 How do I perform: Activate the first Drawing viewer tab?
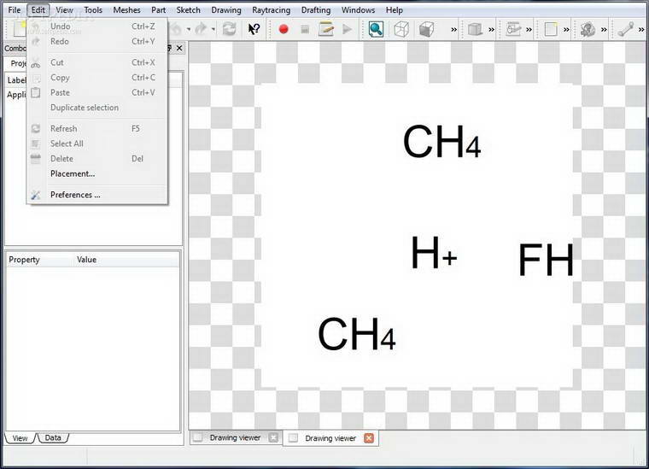(235, 437)
